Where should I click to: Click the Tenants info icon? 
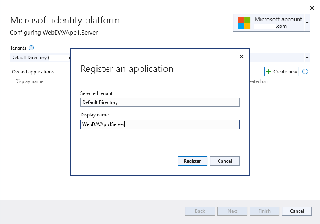pyautogui.click(x=31, y=48)
